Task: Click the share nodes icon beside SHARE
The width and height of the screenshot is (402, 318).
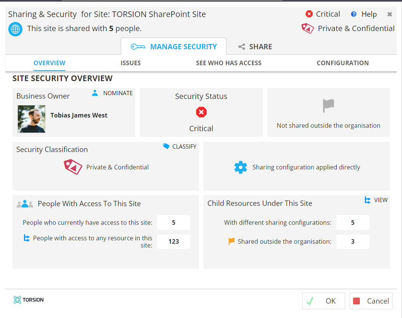Action: tap(241, 47)
